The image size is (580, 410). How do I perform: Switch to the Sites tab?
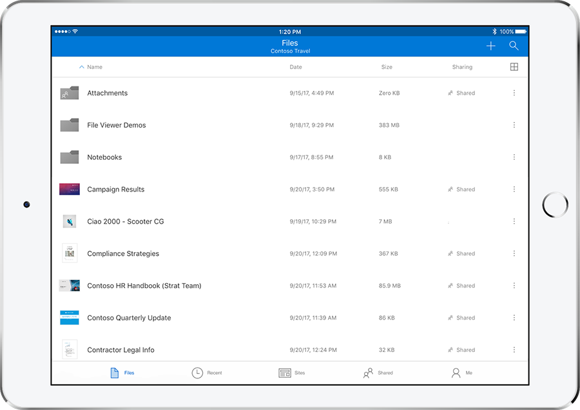point(292,373)
